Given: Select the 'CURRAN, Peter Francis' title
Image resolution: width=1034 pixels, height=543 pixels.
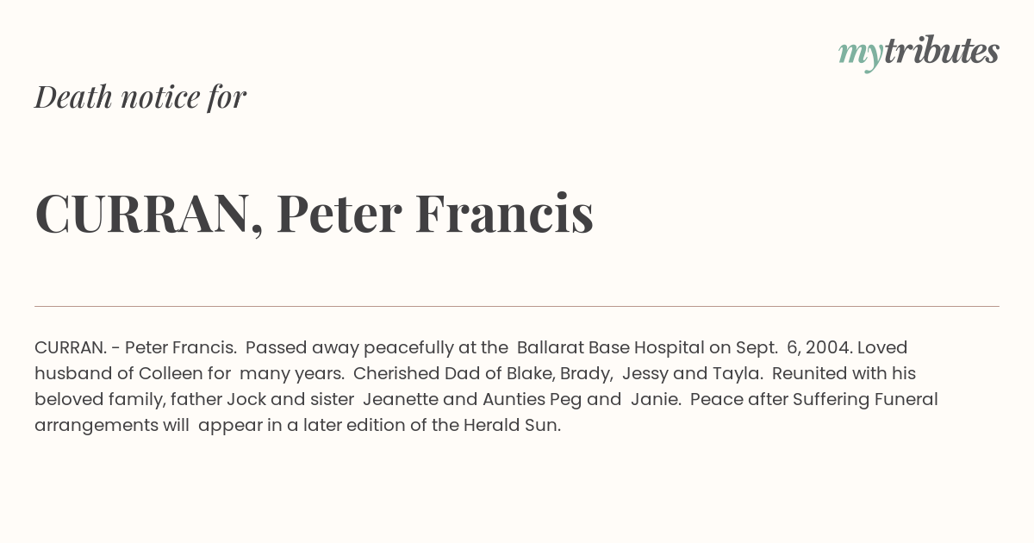Looking at the screenshot, I should [315, 214].
